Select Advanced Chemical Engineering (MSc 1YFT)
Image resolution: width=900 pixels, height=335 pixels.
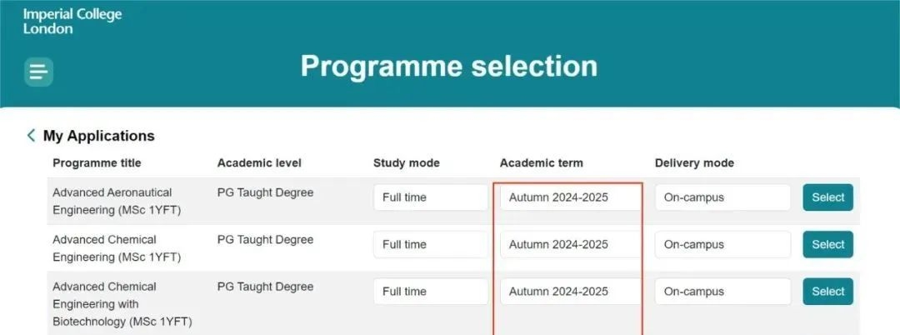(827, 244)
